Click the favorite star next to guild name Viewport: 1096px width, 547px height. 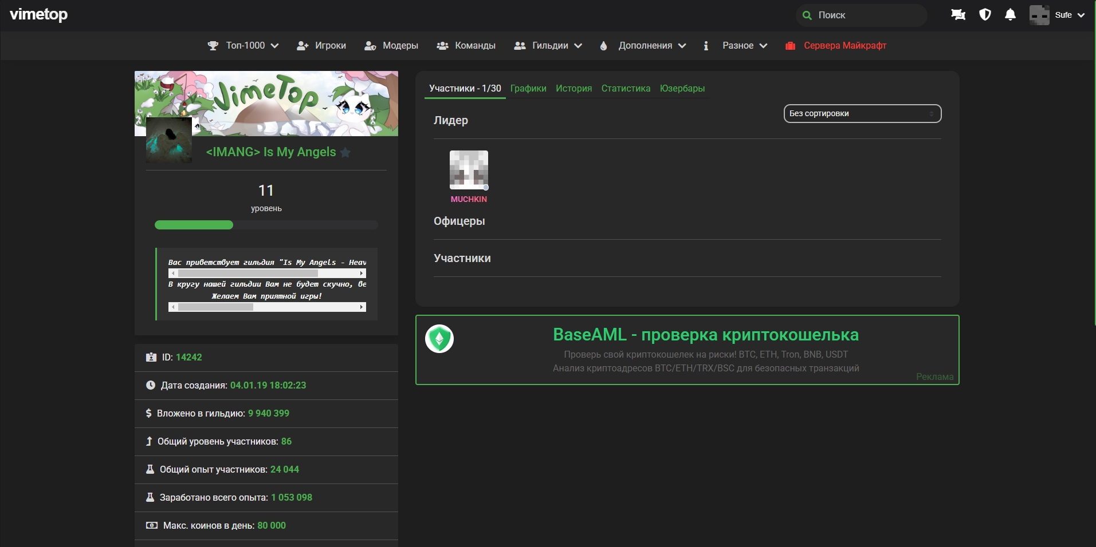[x=345, y=152]
